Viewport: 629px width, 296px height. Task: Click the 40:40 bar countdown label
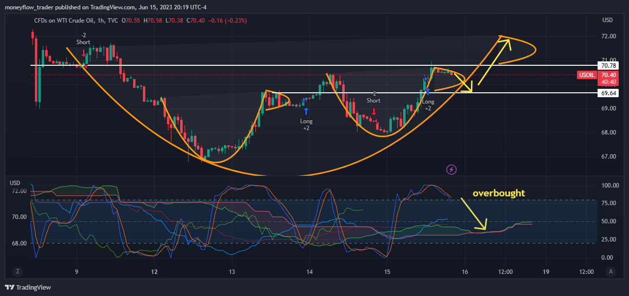pyautogui.click(x=609, y=82)
